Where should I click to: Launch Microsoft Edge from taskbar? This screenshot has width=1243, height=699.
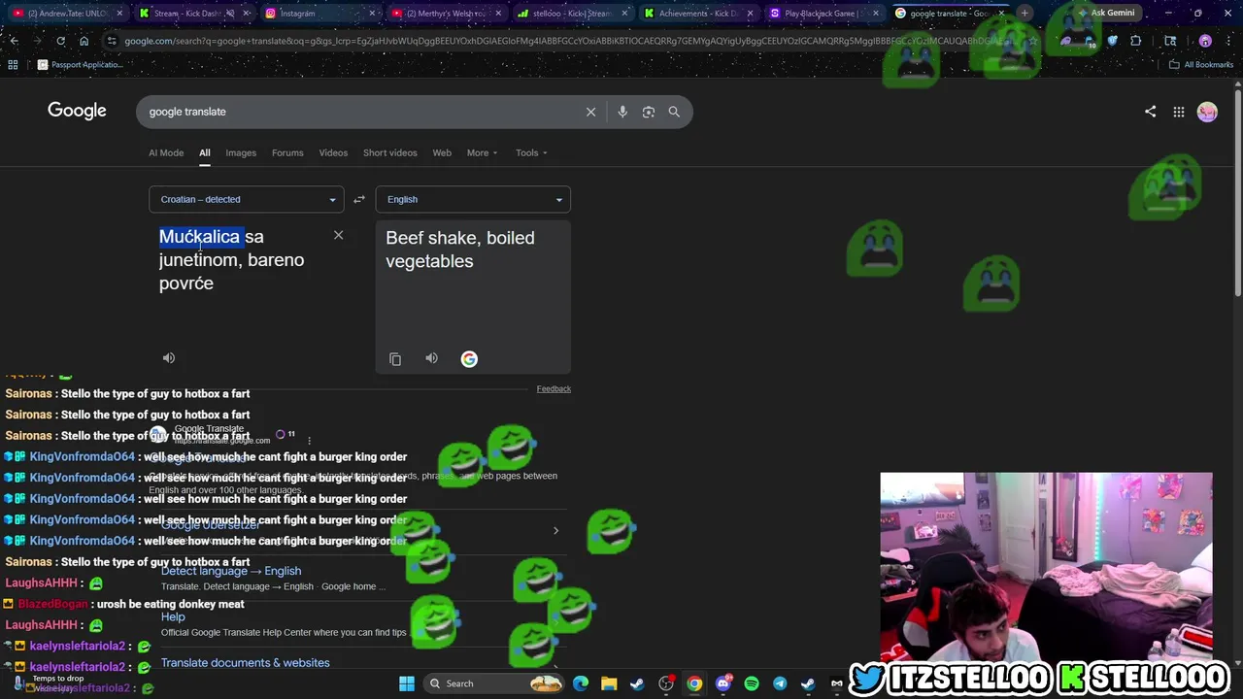(x=581, y=683)
